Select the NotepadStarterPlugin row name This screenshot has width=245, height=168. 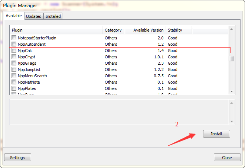(x=37, y=38)
